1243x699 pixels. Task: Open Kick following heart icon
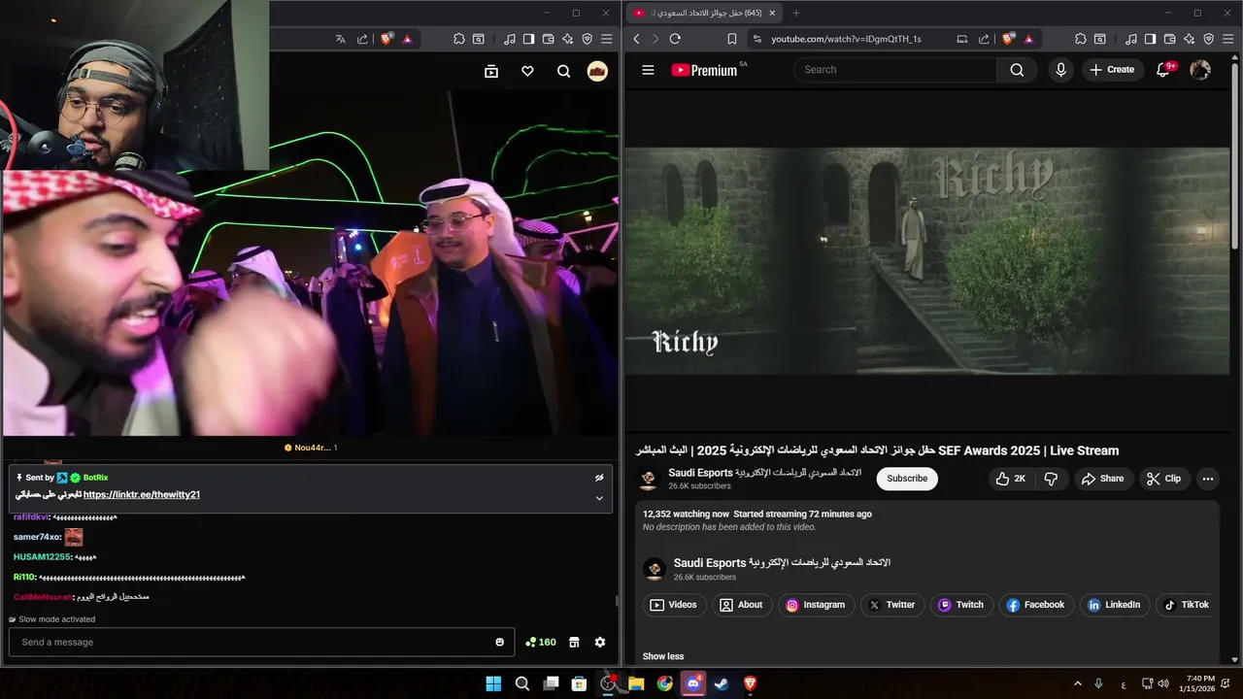[527, 71]
